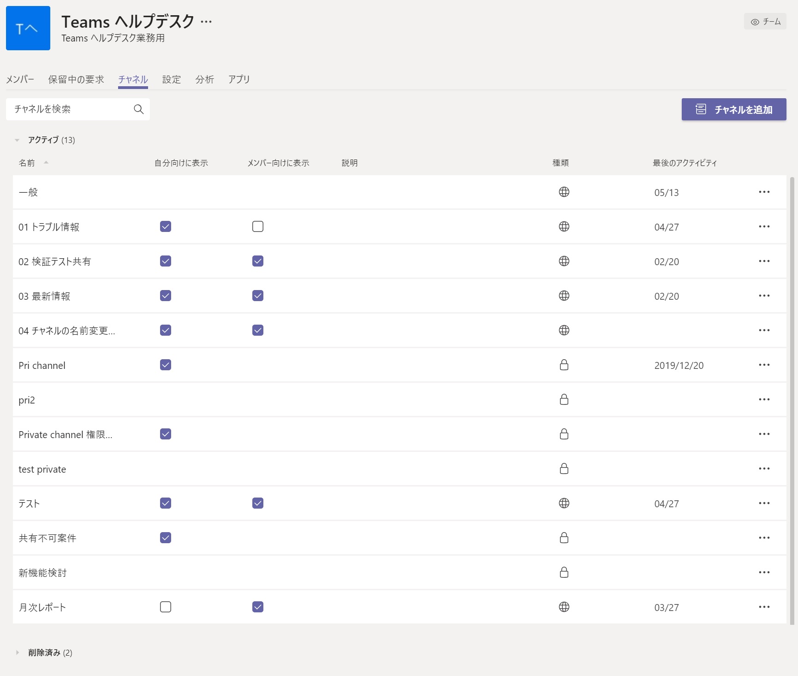Click チャネルを追加 button
This screenshot has height=676, width=798.
[734, 109]
